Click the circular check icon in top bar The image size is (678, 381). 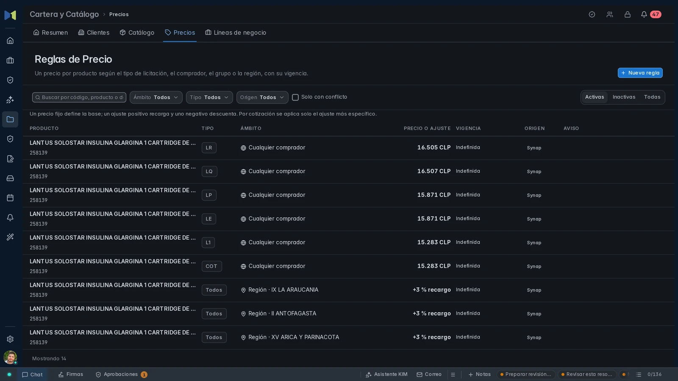tap(592, 14)
